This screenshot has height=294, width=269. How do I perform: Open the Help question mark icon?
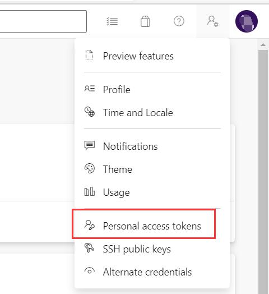[179, 21]
